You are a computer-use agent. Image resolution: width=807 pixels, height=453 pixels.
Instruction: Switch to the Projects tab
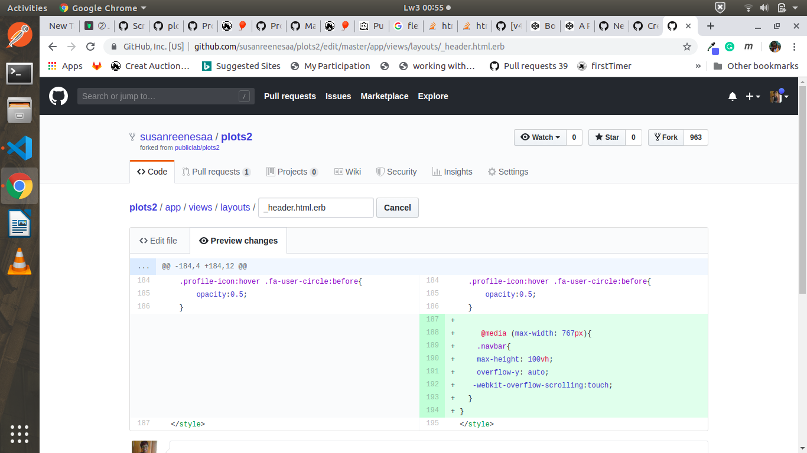click(x=292, y=172)
